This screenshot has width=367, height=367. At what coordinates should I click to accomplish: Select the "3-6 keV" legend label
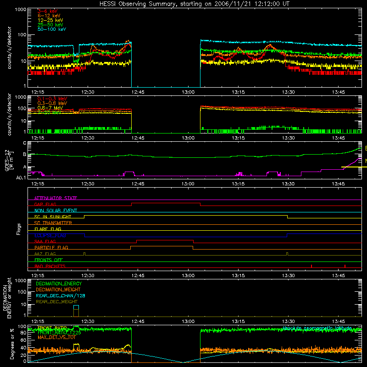pyautogui.click(x=47, y=11)
